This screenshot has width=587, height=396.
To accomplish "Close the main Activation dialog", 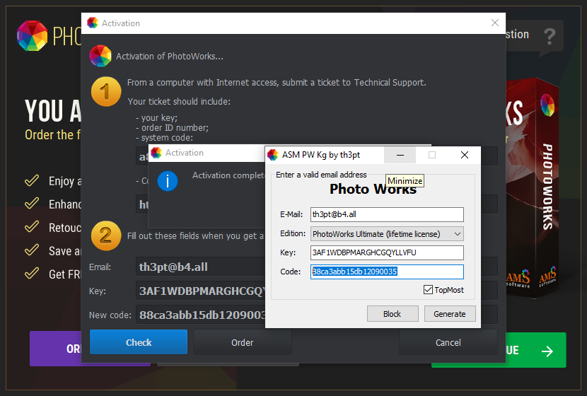I will pos(495,23).
